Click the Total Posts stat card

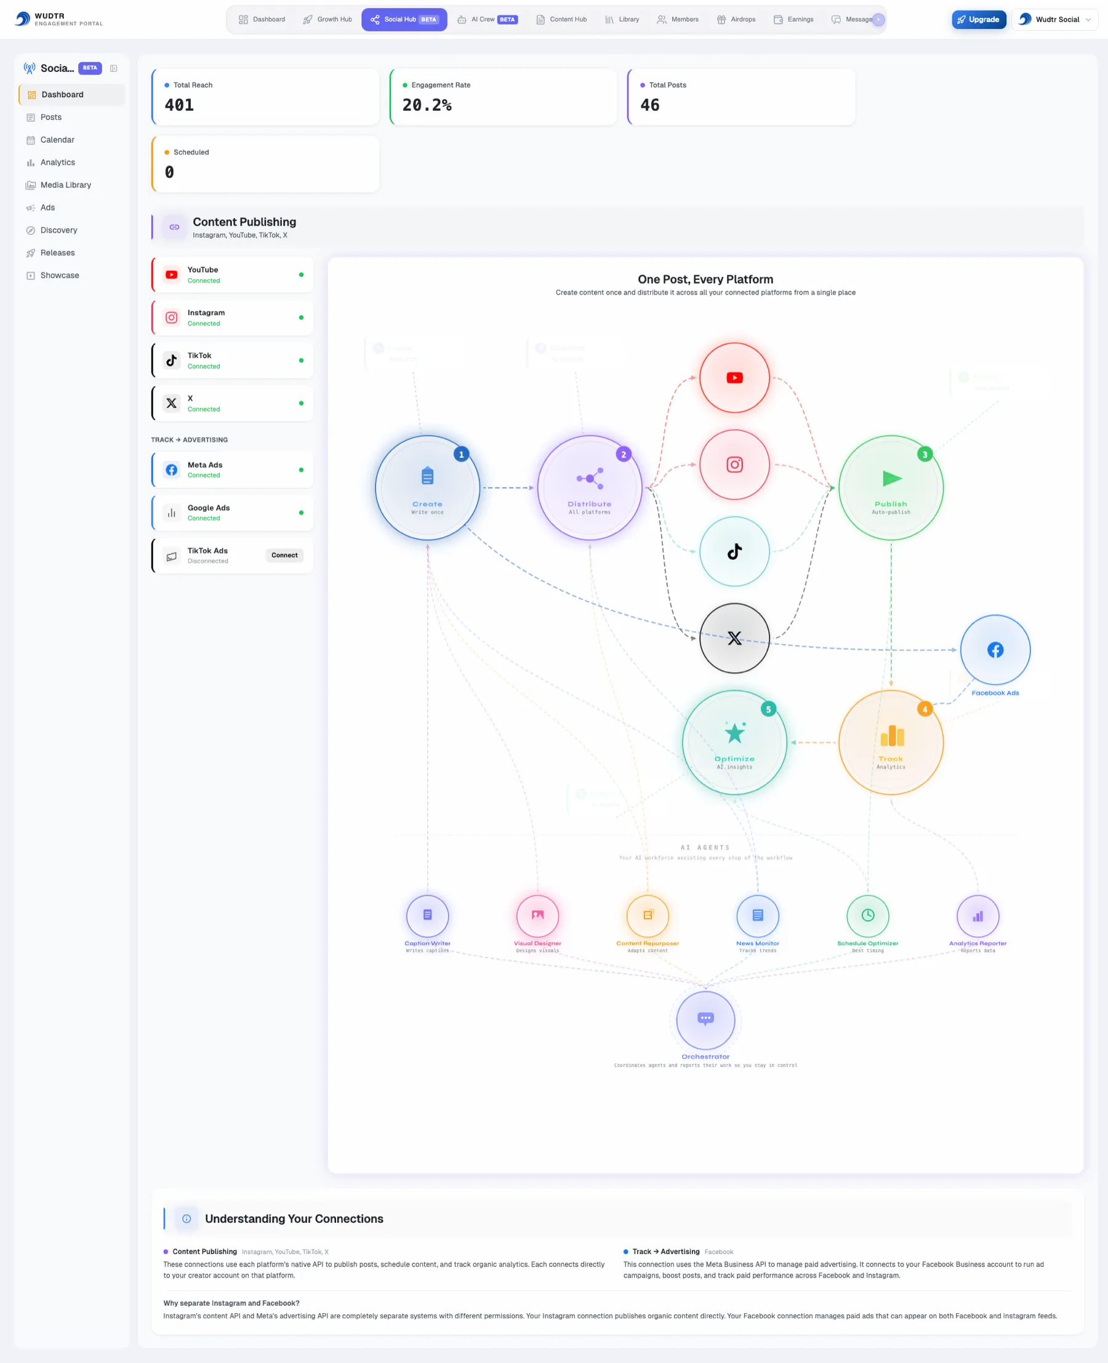click(741, 97)
